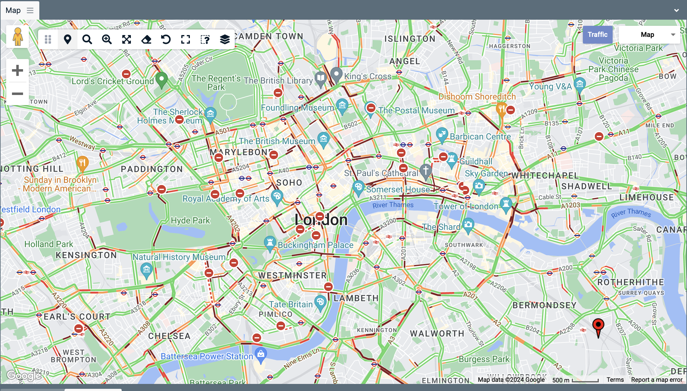Click the Westfield London label
The height and width of the screenshot is (391, 687).
pos(31,209)
